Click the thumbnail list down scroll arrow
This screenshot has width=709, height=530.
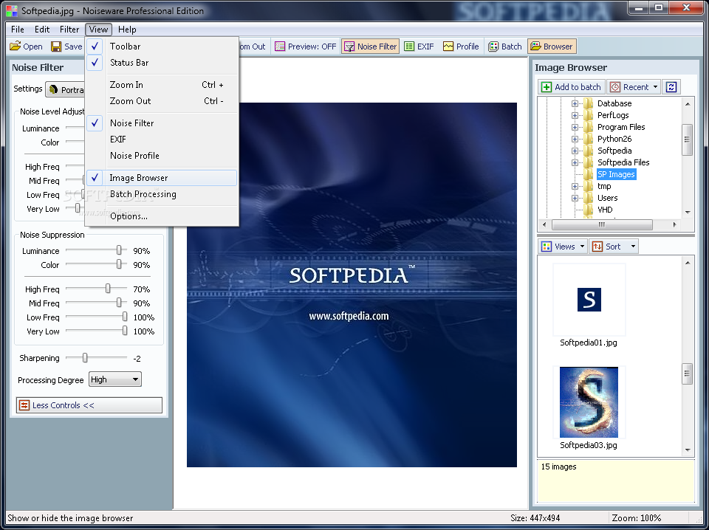pyautogui.click(x=688, y=450)
